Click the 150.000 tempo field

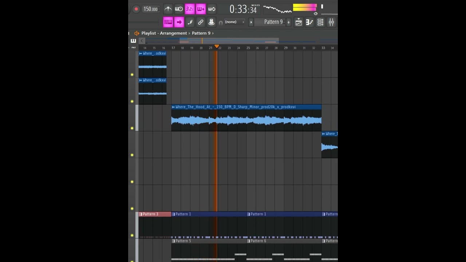(x=150, y=9)
